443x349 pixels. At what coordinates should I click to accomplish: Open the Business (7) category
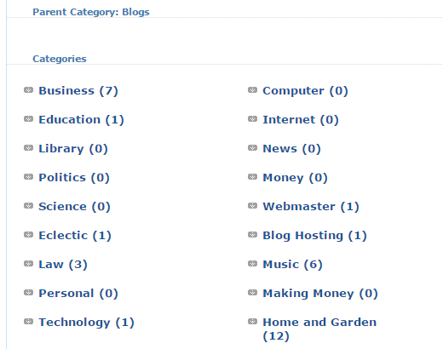[x=78, y=91]
